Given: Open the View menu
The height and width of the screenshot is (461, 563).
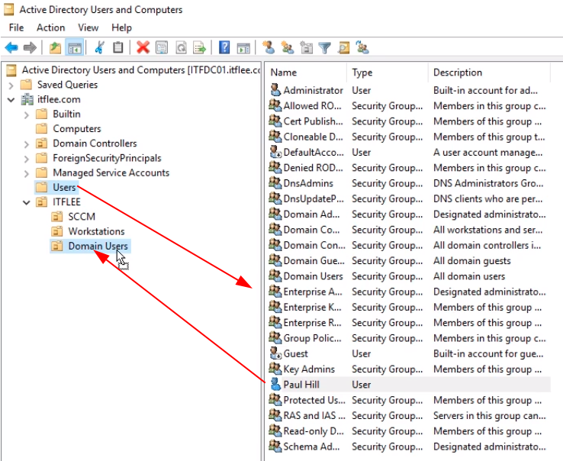Looking at the screenshot, I should (x=88, y=27).
